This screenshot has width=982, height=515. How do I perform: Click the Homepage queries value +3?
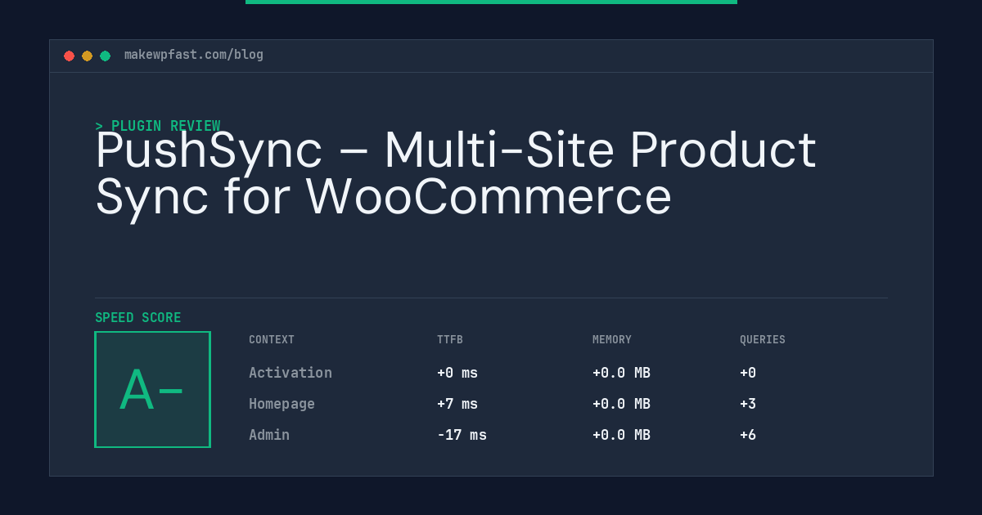(748, 404)
